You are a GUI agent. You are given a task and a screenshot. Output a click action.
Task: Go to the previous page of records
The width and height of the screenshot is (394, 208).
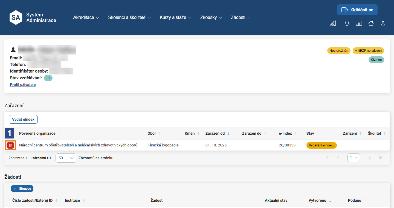click(338, 158)
